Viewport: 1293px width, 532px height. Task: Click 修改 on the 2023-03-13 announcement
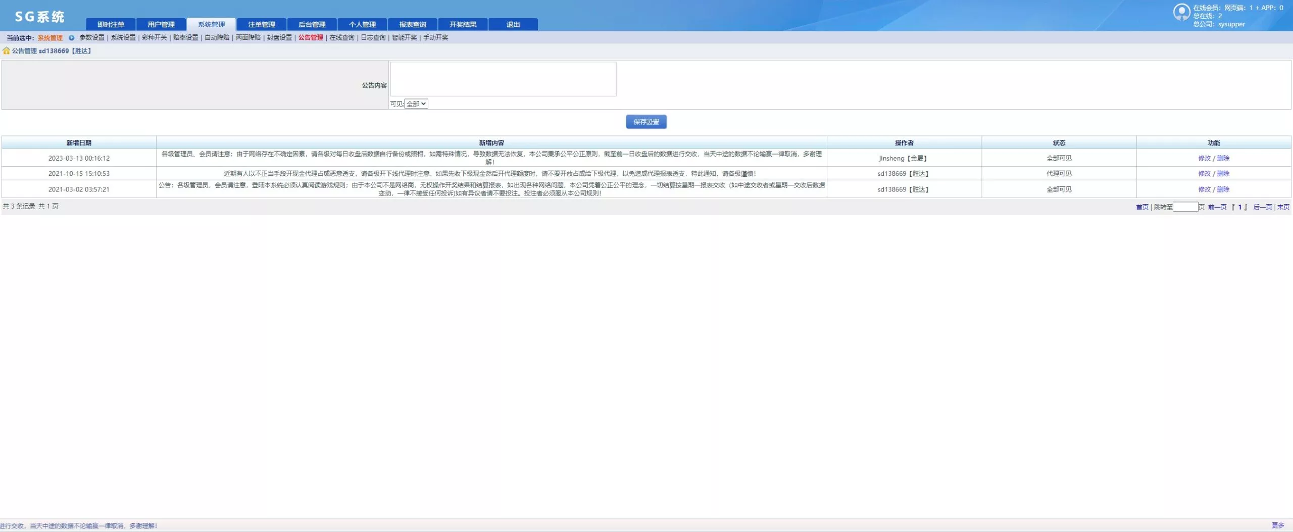click(1204, 158)
